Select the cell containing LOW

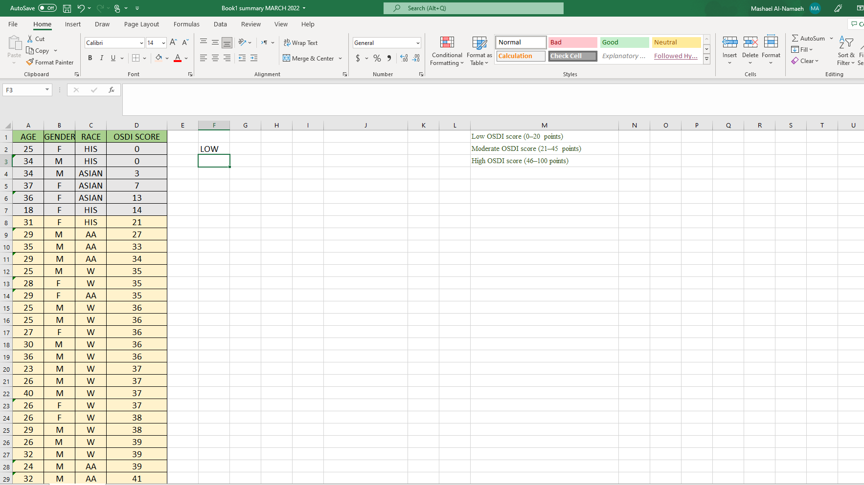tap(214, 149)
